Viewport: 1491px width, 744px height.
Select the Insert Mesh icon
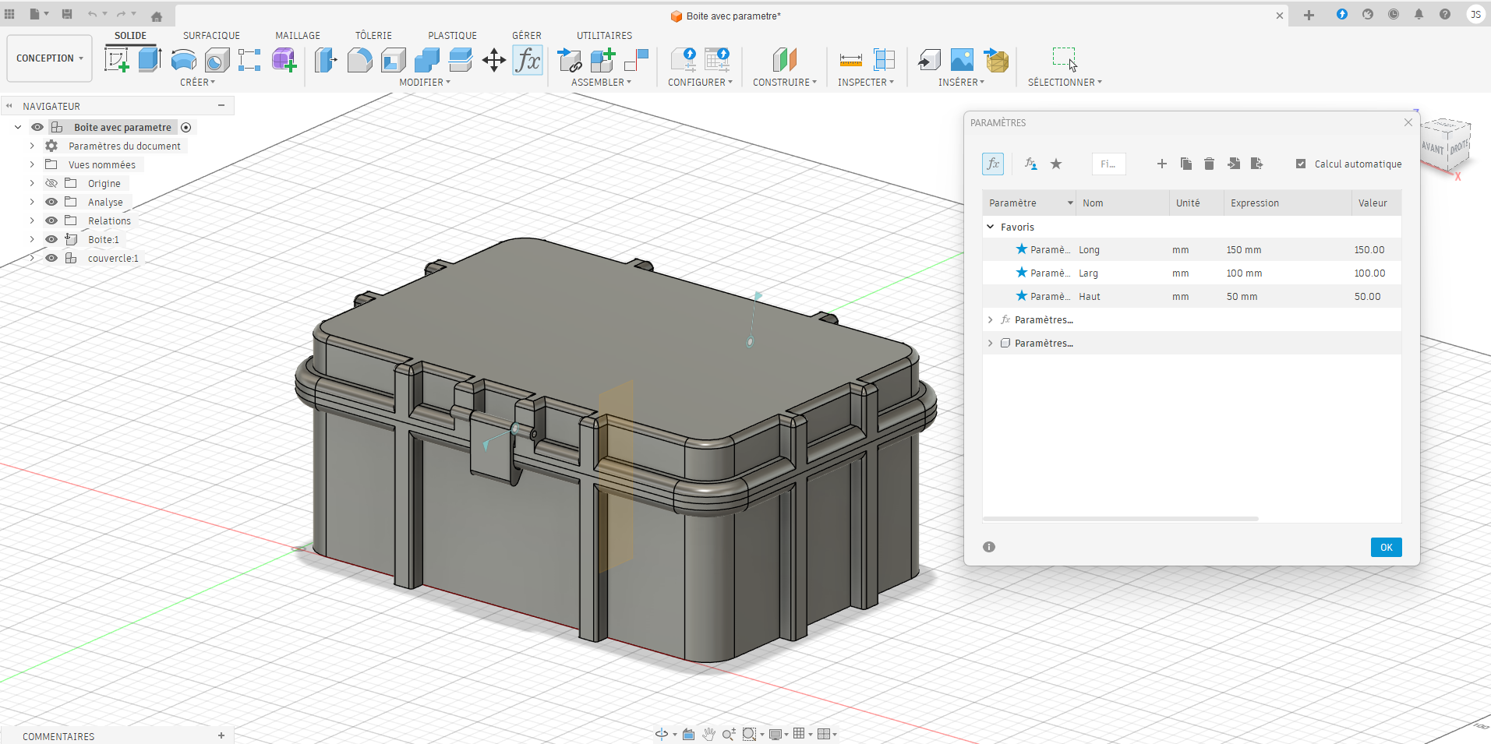tap(995, 60)
